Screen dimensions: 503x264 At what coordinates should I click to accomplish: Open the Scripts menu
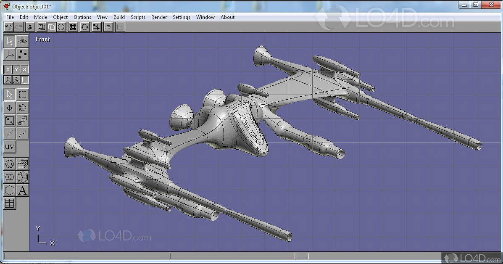tap(138, 17)
